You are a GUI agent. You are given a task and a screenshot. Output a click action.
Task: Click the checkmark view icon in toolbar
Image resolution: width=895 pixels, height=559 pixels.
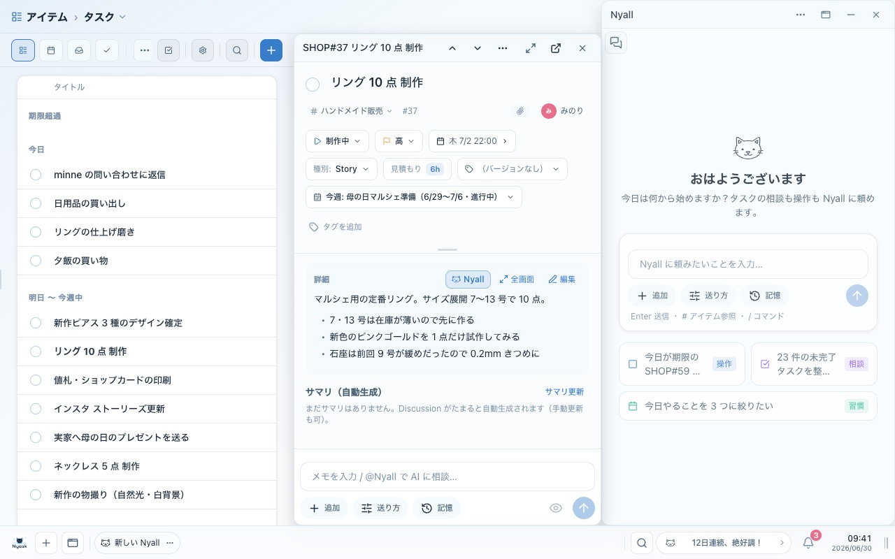coord(107,50)
